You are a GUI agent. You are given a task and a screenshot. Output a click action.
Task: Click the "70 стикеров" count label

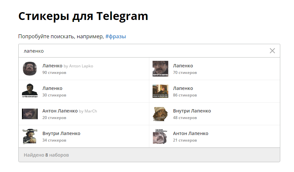(x=185, y=72)
